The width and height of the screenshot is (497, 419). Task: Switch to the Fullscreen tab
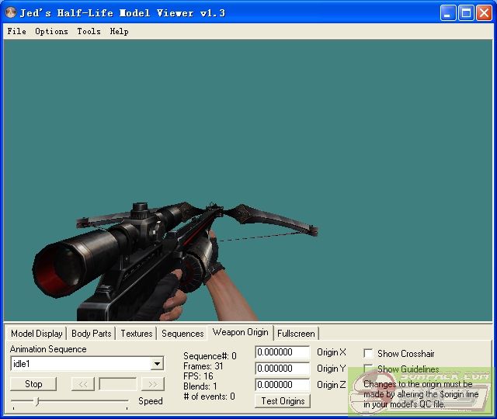pos(296,334)
